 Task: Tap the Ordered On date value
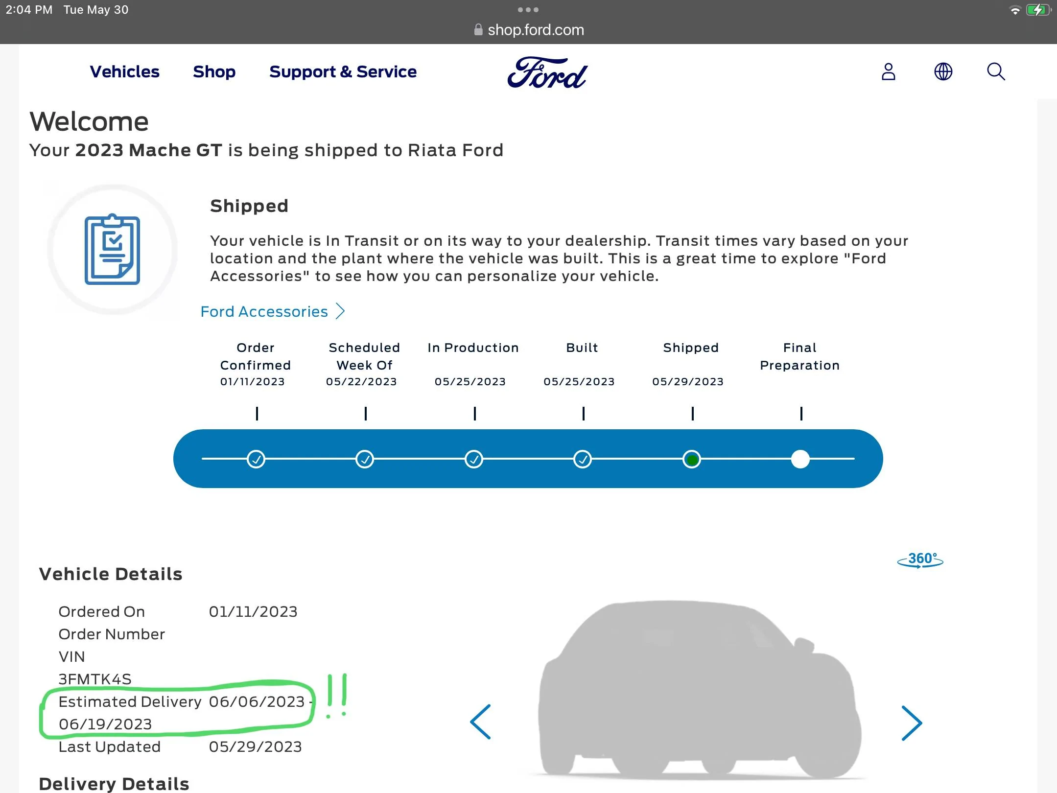point(253,611)
